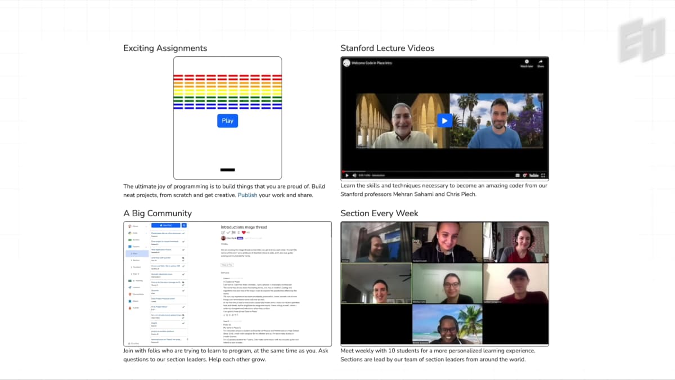
Task: Play the lecture video using the blue center play button
Action: point(444,120)
